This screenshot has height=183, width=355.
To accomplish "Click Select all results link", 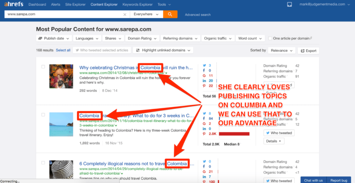I will click(63, 50).
